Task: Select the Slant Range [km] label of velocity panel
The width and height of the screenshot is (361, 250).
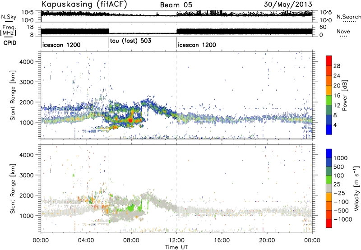Action: [13, 189]
